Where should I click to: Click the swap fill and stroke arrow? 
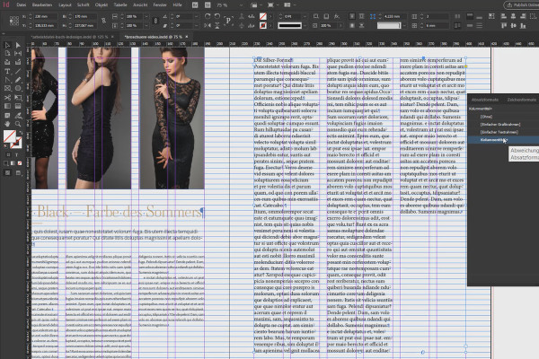[21, 132]
